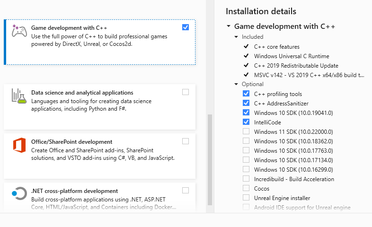
Task: Click the checkmark beside C++ core features
Action: (x=246, y=46)
